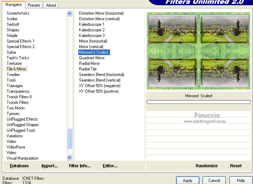Viewport: 253px width, 184px height.
Task: Select the Sedsoft category
Action: pos(13,24)
